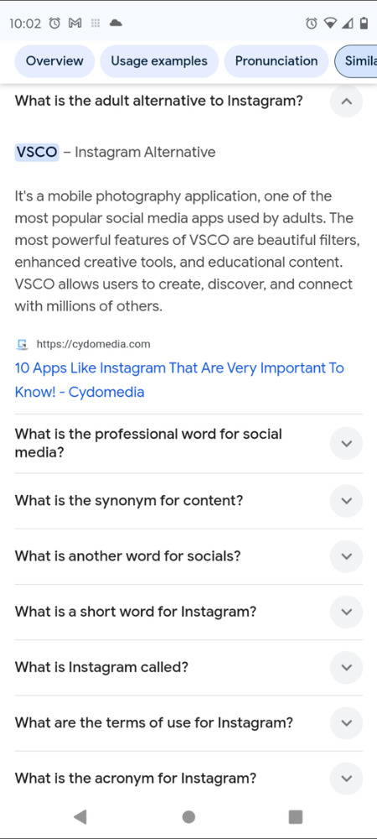Tap the Android home circle button
This screenshot has height=839, width=377.
(x=188, y=816)
